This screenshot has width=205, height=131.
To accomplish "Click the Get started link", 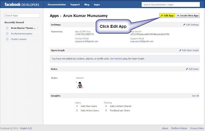I will coord(116,59).
